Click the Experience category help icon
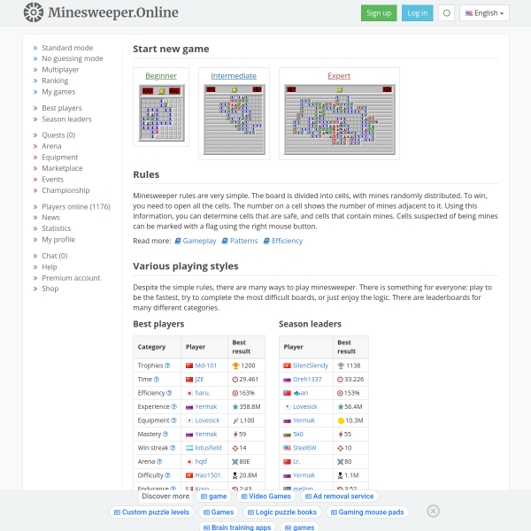Image resolution: width=531 pixels, height=531 pixels. point(173,406)
